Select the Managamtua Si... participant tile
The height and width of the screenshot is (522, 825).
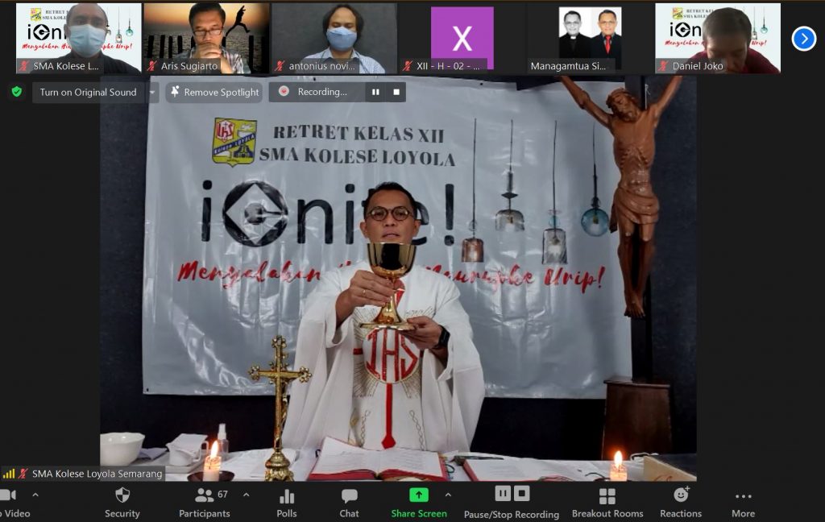point(590,38)
